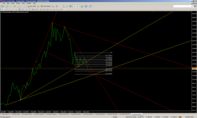This screenshot has width=197, height=118.
Task: Open the View menu
Action: tap(8, 3)
